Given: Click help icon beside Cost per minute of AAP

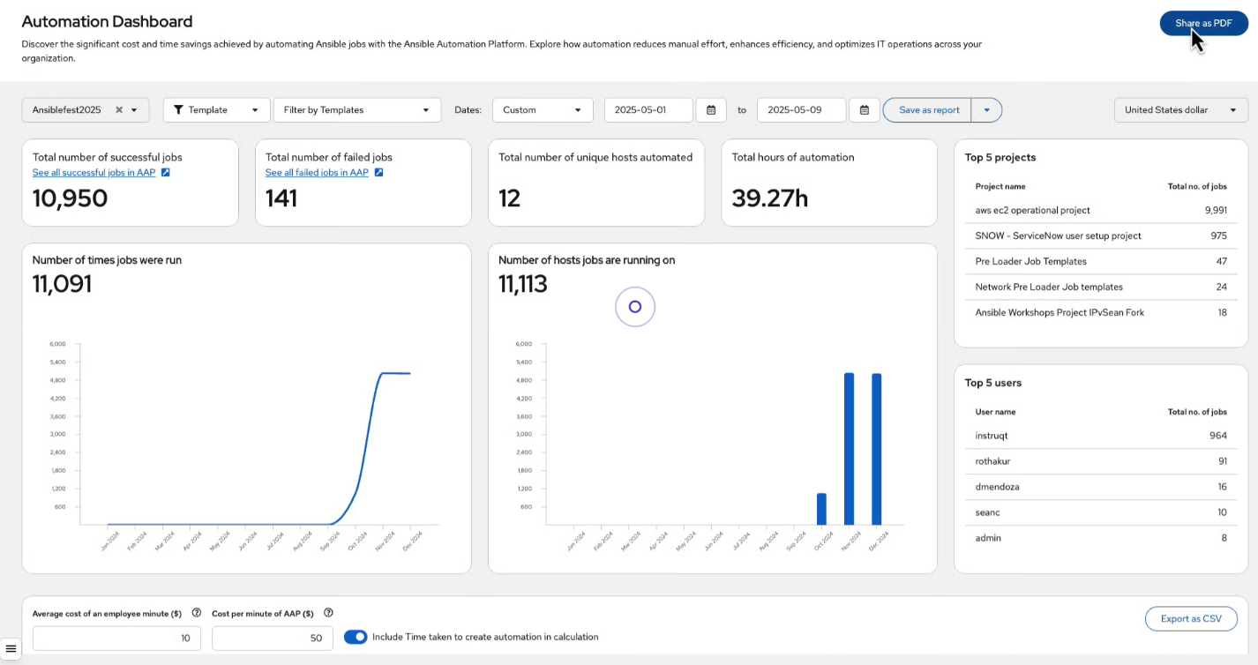Looking at the screenshot, I should (x=327, y=613).
